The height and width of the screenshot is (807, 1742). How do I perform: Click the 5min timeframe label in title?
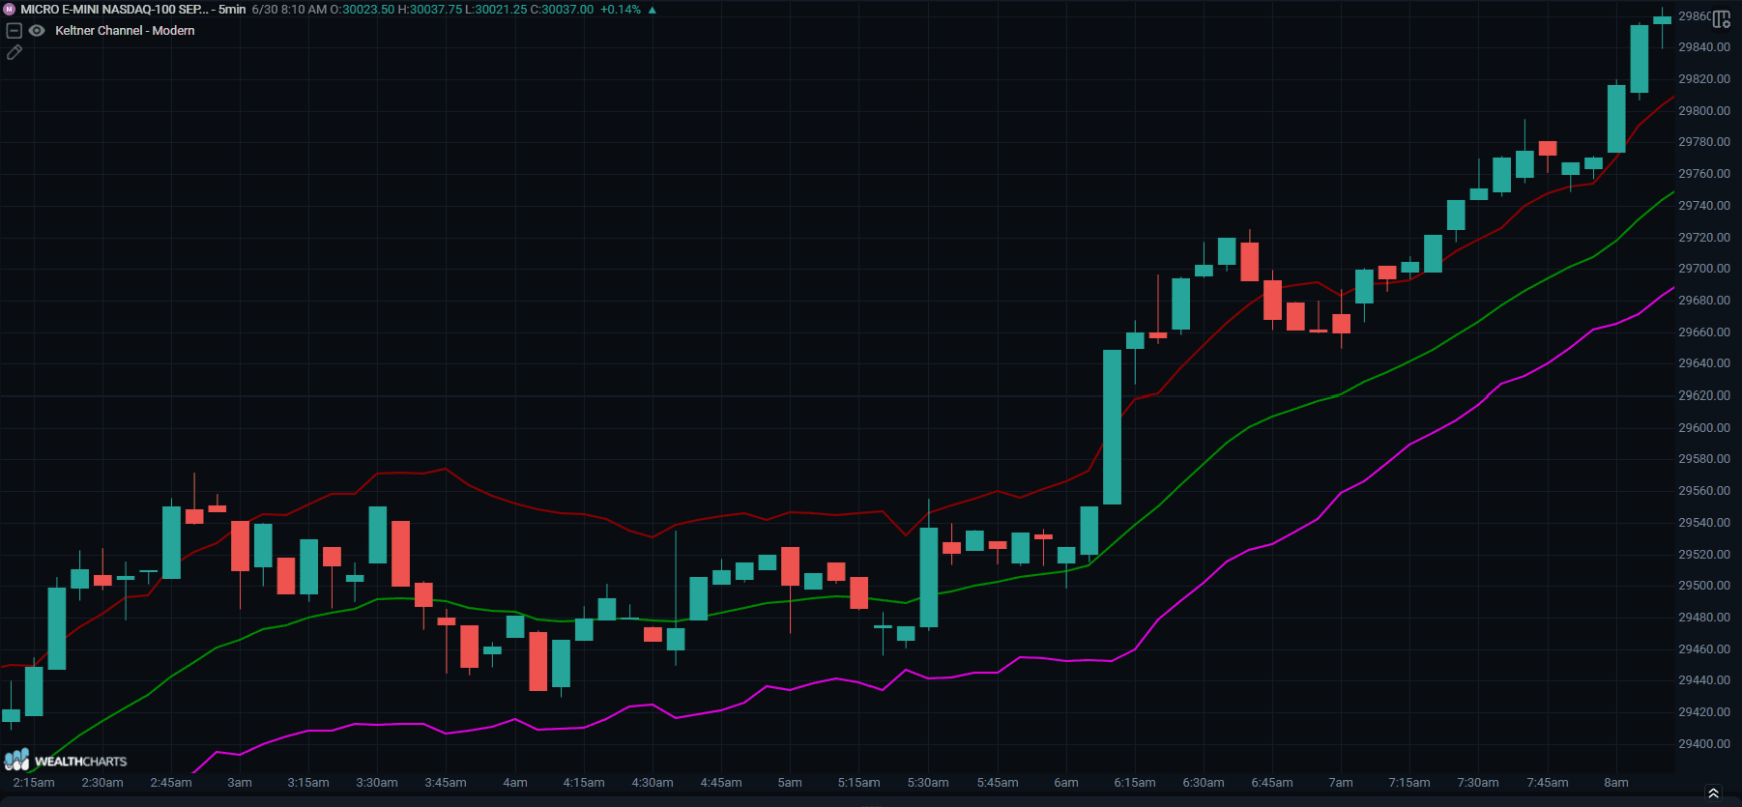[x=232, y=10]
